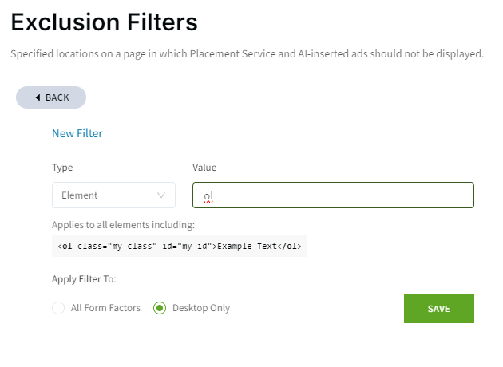Image resolution: width=503 pixels, height=367 pixels.
Task: Click the 'Desktop Only' label text
Action: tap(201, 308)
